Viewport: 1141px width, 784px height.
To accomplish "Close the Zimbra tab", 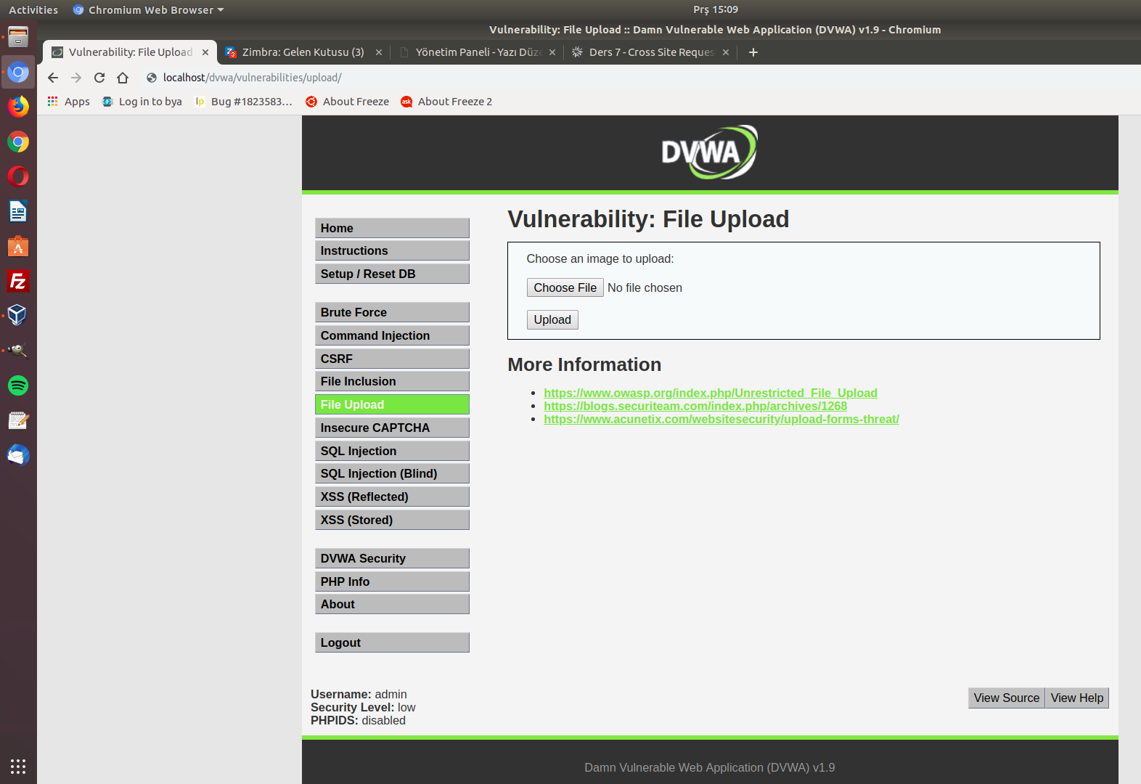I will point(379,52).
